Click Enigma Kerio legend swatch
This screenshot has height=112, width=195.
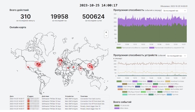pyautogui.click(x=171, y=87)
